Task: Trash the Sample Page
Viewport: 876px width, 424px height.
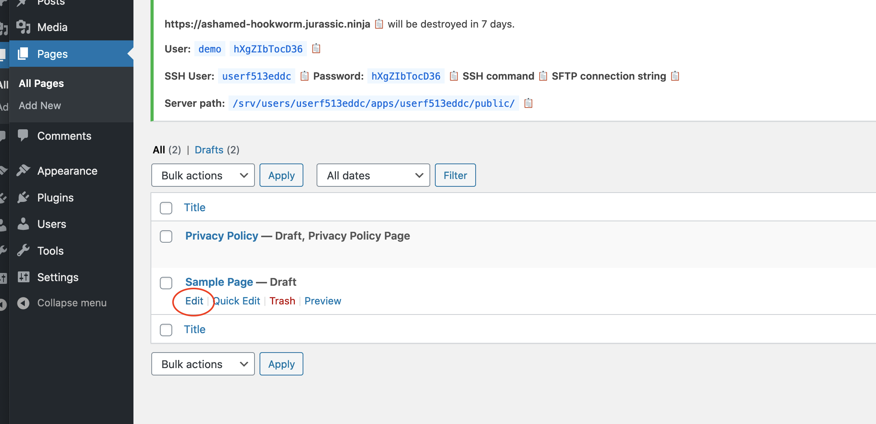Action: pyautogui.click(x=282, y=301)
